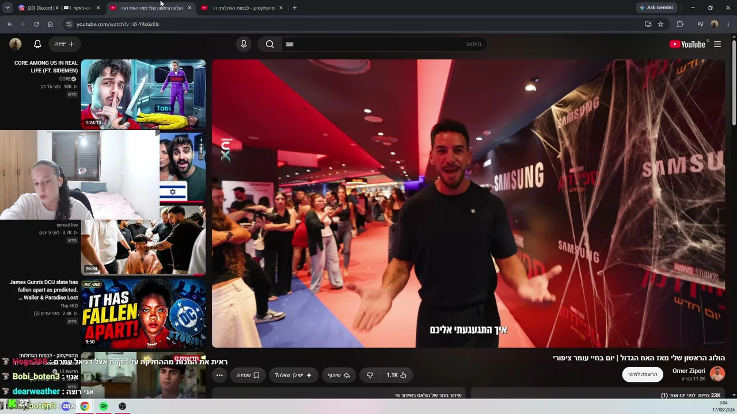Bookmark this page with the star
The image size is (737, 414).
tap(660, 24)
